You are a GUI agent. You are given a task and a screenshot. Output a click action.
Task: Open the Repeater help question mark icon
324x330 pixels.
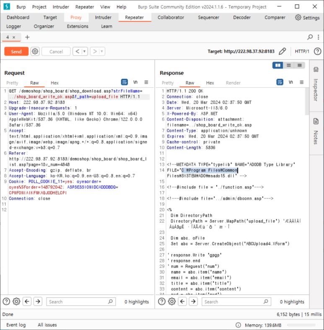(317, 51)
